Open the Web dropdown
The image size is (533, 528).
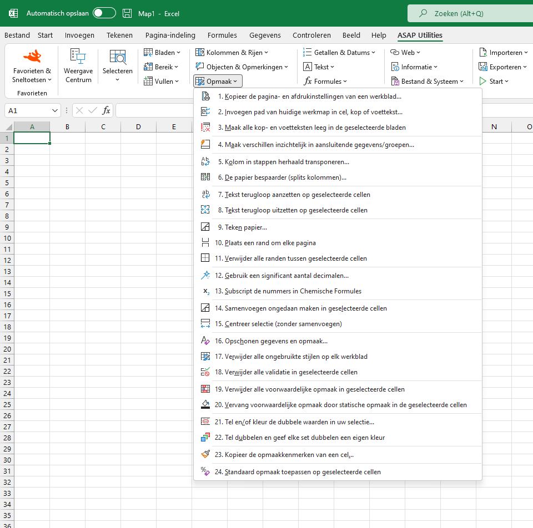(405, 52)
